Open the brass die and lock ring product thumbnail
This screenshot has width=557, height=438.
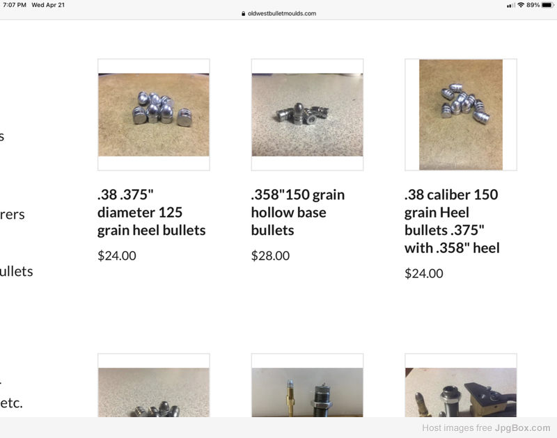(x=307, y=385)
